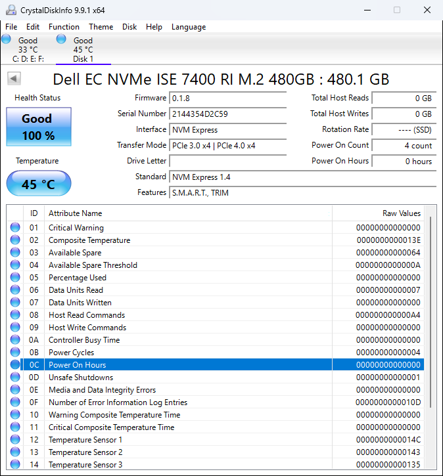Click the Attribute Name column header
This screenshot has width=443, height=476.
click(x=188, y=213)
